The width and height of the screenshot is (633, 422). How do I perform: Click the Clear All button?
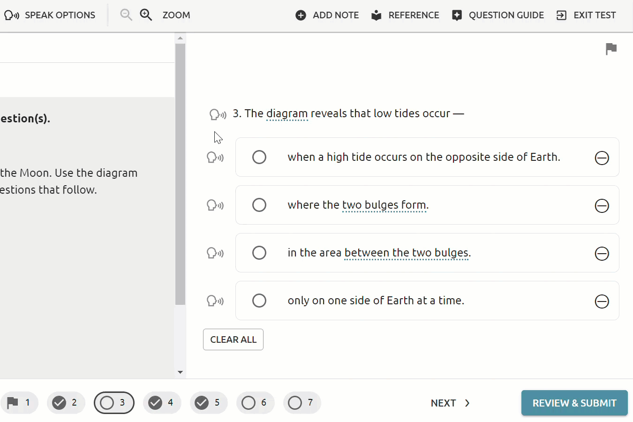pyautogui.click(x=233, y=339)
